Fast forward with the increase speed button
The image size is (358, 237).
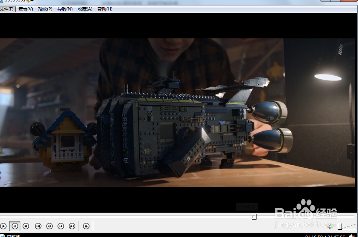61,226
